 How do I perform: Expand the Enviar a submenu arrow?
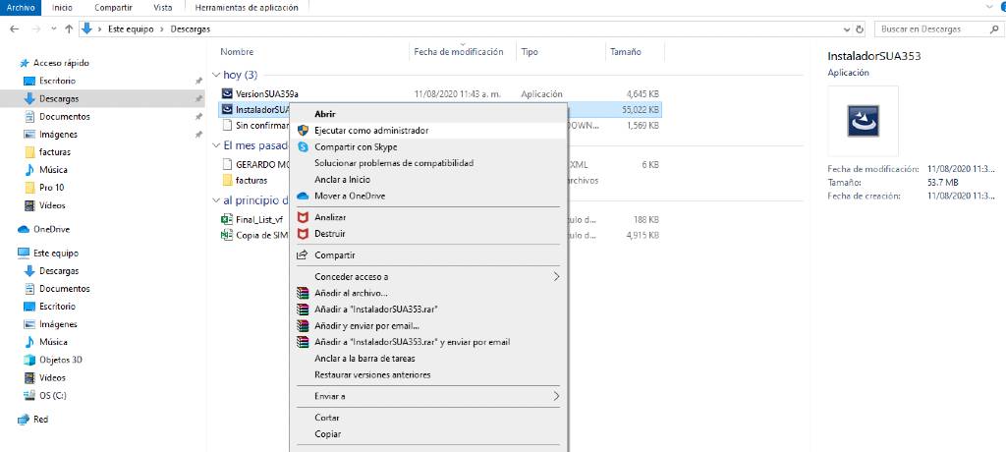pos(556,396)
